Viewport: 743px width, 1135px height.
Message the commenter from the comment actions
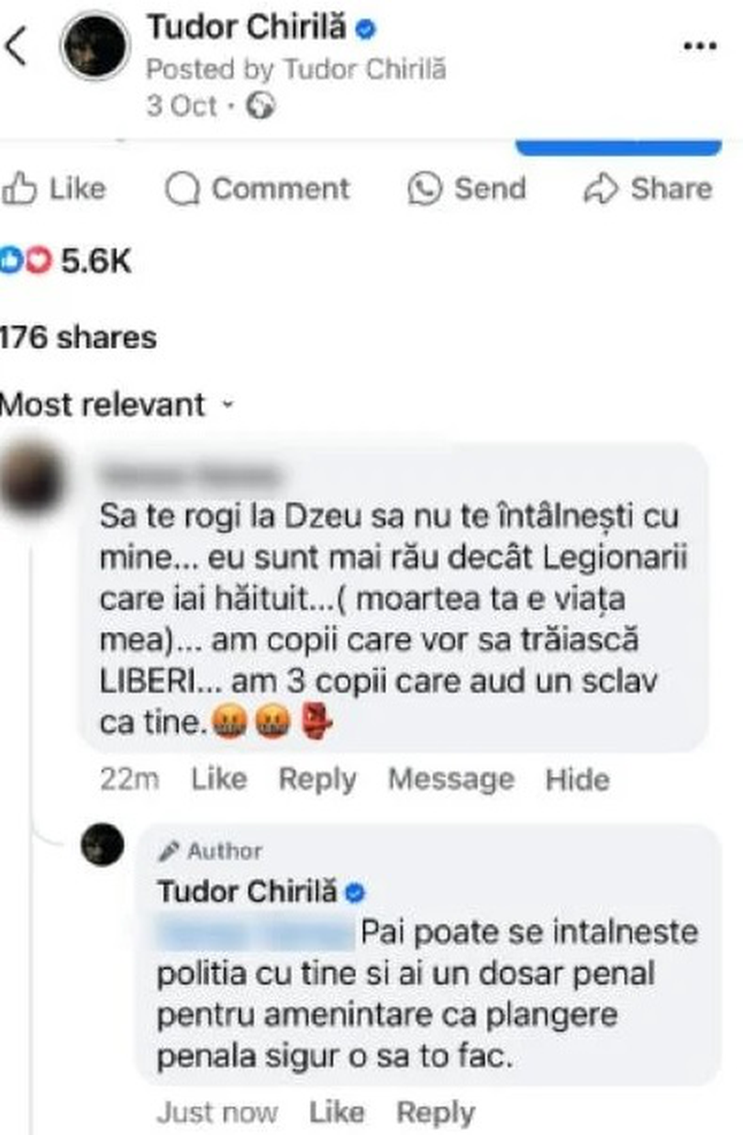click(451, 779)
